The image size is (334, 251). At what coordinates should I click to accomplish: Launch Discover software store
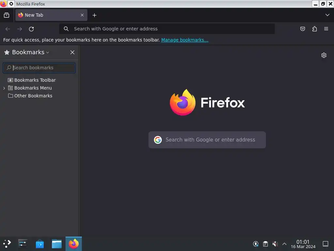39,244
